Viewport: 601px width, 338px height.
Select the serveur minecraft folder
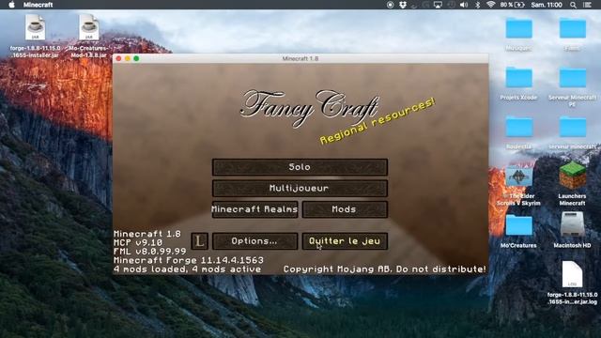(572, 132)
